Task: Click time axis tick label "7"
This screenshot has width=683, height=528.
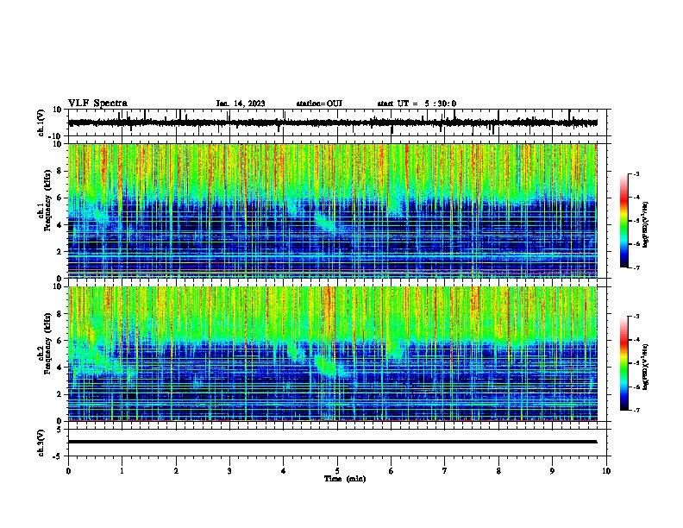Action: pos(445,471)
